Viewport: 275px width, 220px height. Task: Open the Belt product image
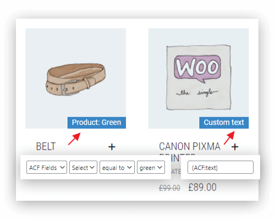click(x=75, y=78)
